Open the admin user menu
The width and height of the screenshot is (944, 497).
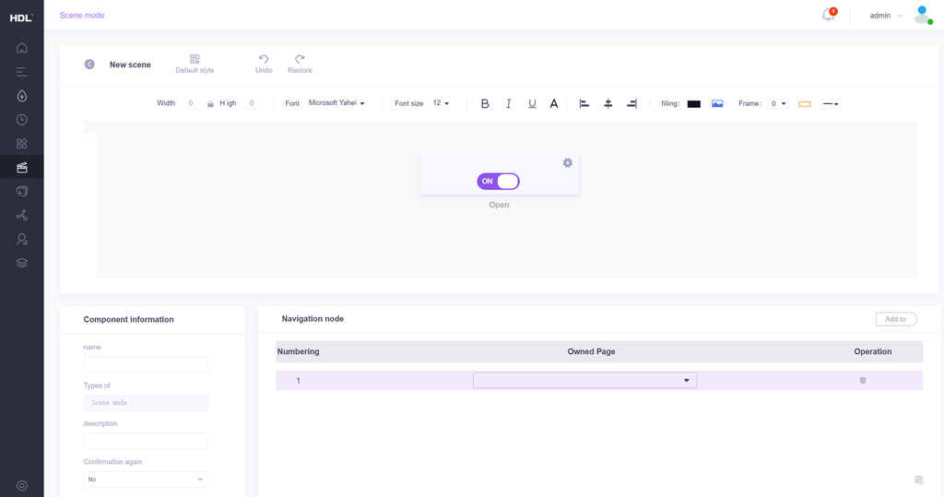pyautogui.click(x=886, y=16)
